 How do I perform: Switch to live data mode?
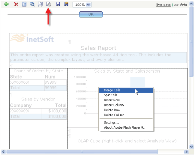point(163,5)
